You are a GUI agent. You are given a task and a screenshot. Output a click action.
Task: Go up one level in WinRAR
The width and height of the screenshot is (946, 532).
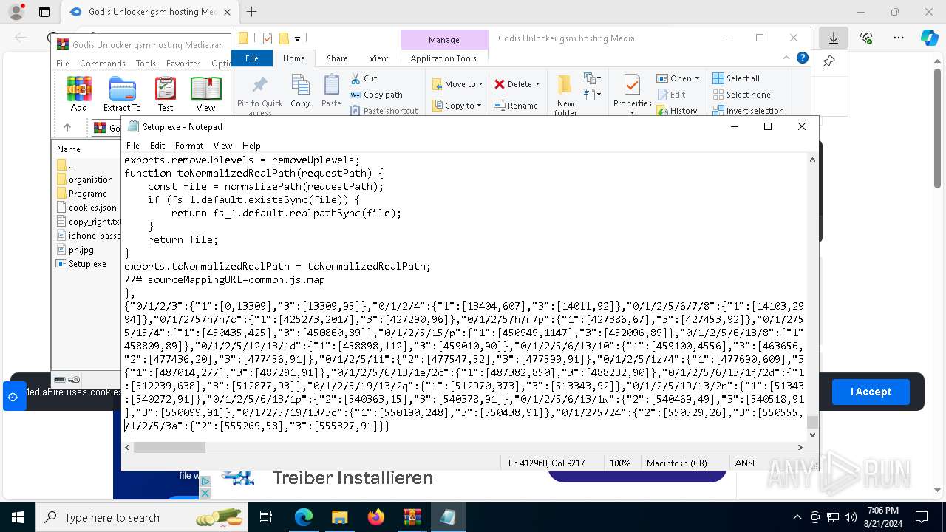67,128
